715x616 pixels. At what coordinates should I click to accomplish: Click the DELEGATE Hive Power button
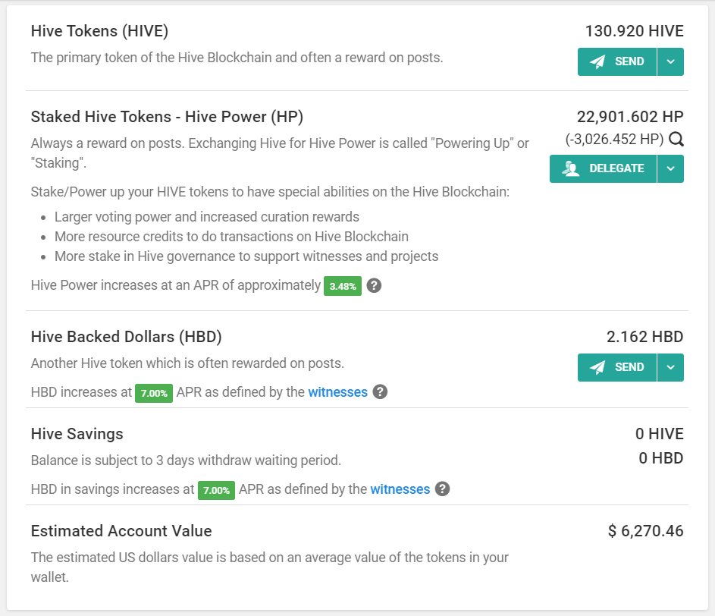coord(603,169)
